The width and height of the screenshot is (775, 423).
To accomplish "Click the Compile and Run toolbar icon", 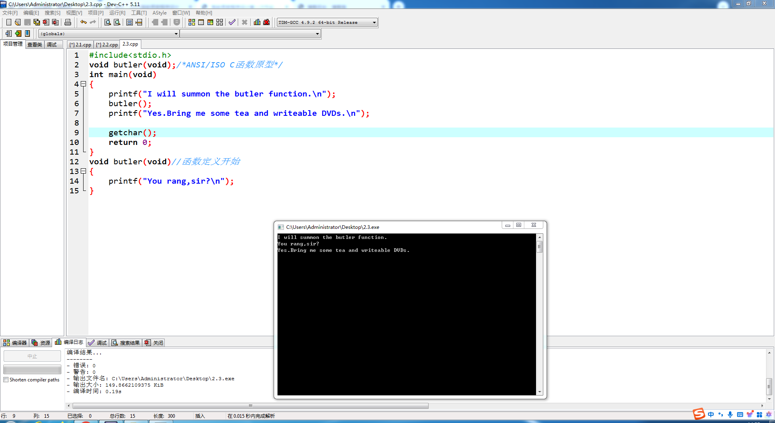I will (x=210, y=22).
